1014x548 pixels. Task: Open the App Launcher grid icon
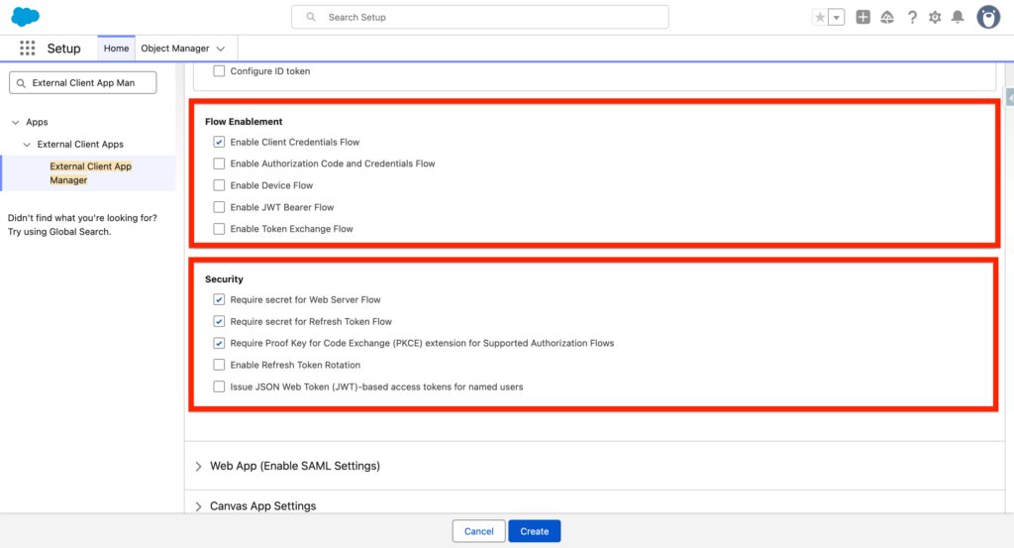click(28, 49)
